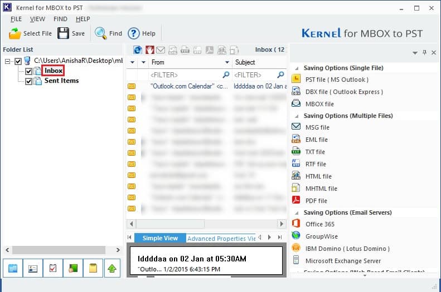Toggle the Inbox folder checkbox
The image size is (441, 292).
28,71
